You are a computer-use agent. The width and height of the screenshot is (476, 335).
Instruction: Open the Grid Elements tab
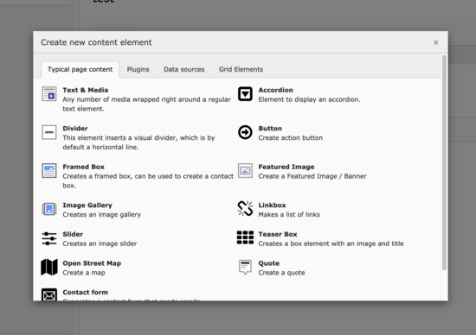(x=241, y=69)
